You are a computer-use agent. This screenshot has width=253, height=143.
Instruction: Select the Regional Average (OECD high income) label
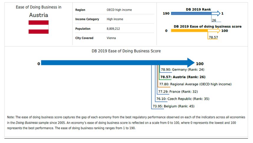(x=195, y=84)
